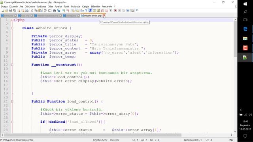253x142 pixels.
Task: Click the Zoom In toolbar icon
Action: [x=64, y=11]
